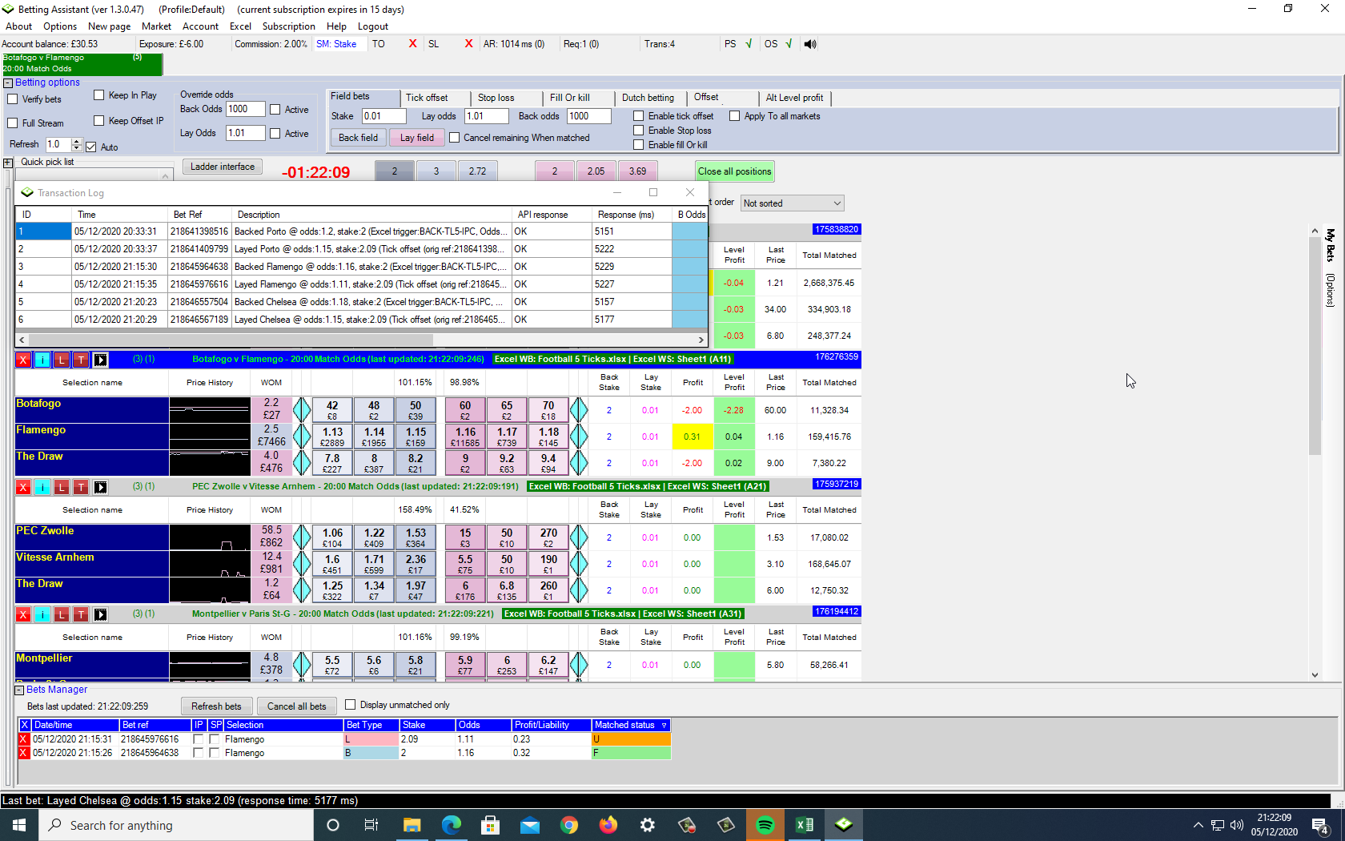The image size is (1345, 841).
Task: Enable Display unmatched only checkbox
Action: (350, 705)
